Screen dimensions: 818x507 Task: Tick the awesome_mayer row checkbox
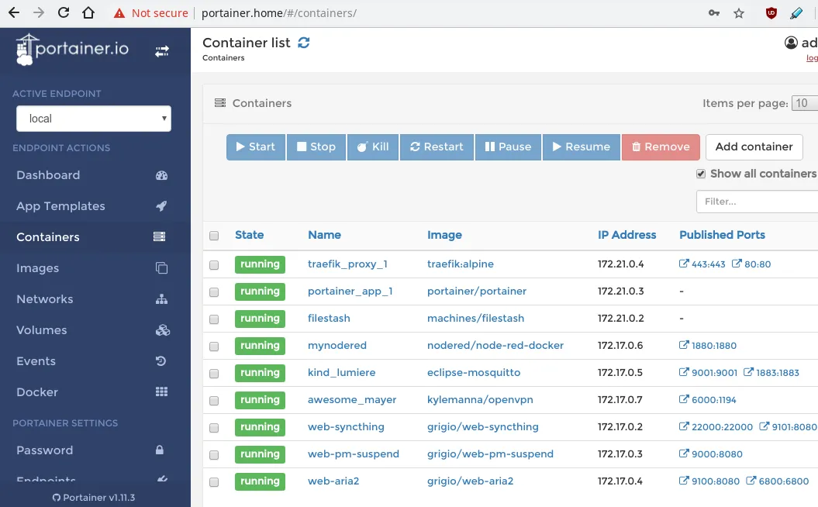(x=214, y=401)
